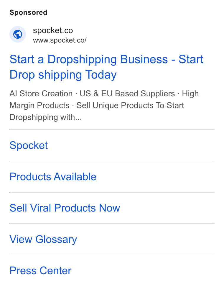224x286 pixels.
Task: Click 'AI Store Creation' in the description
Action: (41, 94)
